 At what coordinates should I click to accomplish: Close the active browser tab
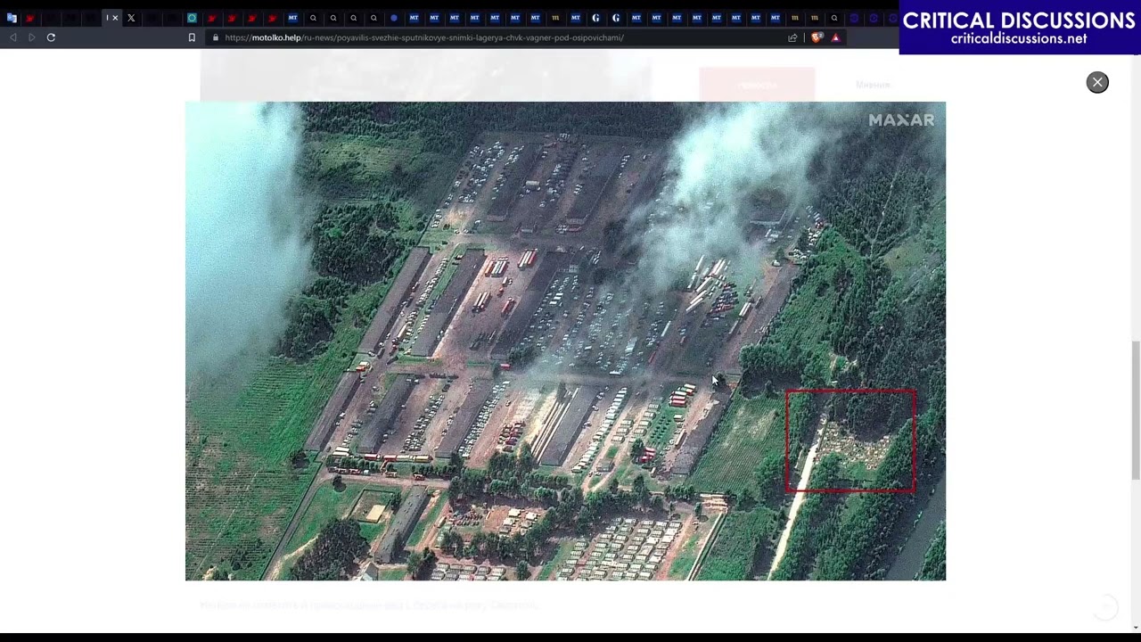pyautogui.click(x=115, y=18)
